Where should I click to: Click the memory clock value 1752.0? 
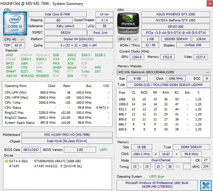coord(167,57)
